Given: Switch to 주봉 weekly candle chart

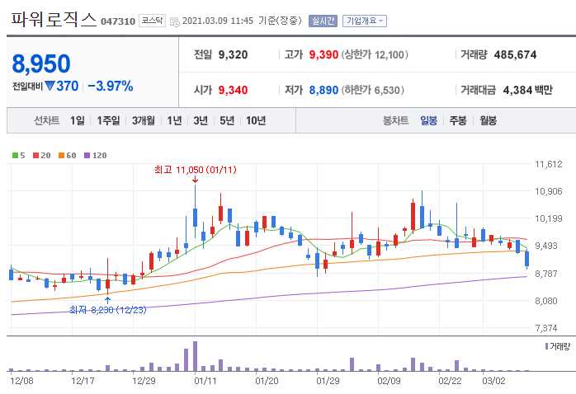Looking at the screenshot, I should [458, 120].
